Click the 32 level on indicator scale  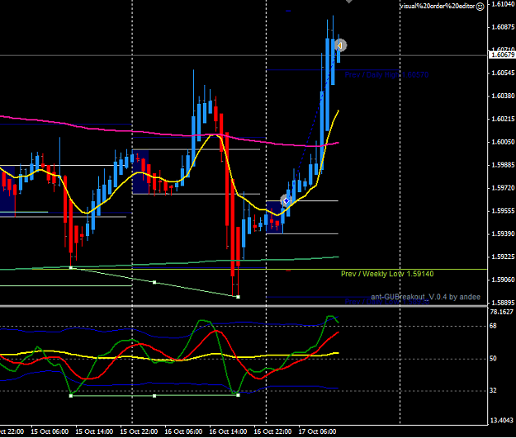pos(493,391)
